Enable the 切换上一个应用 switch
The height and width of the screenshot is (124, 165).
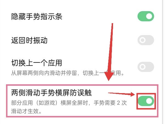point(146,67)
